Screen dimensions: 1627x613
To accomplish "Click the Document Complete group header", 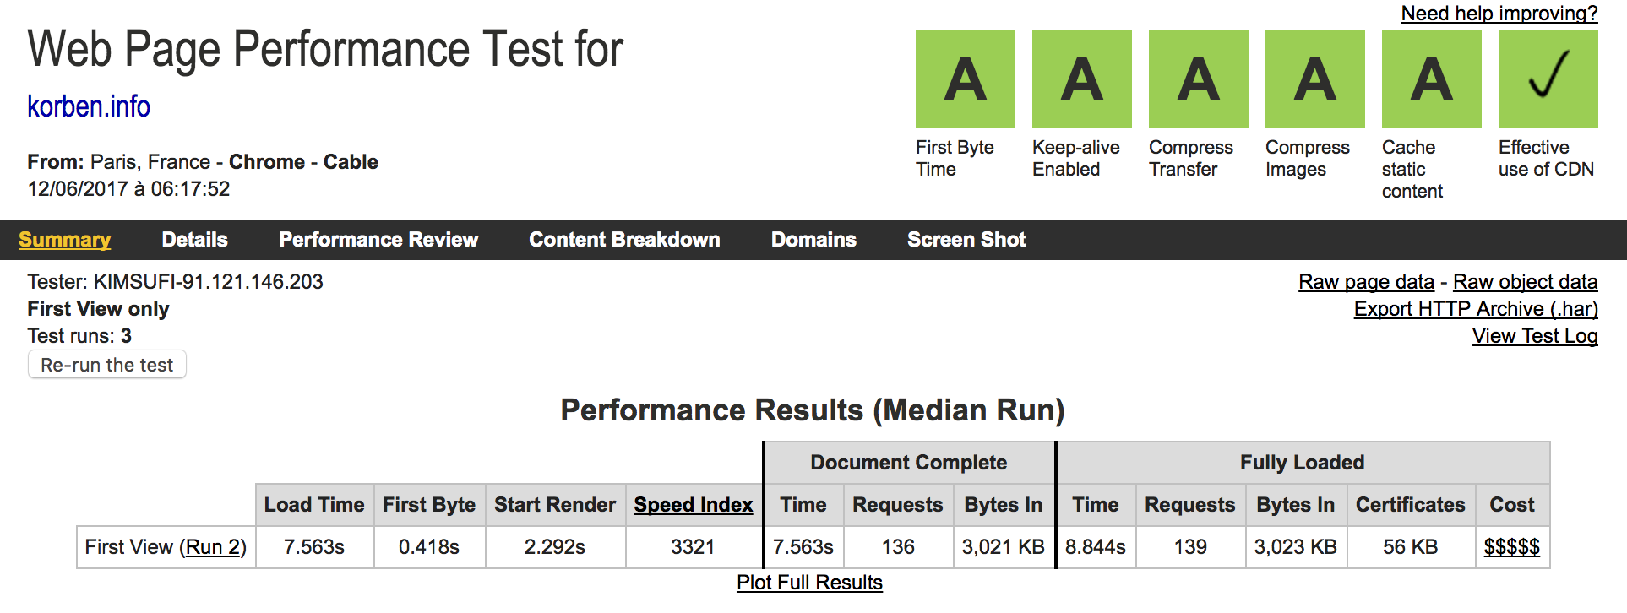I will pyautogui.click(x=909, y=463).
